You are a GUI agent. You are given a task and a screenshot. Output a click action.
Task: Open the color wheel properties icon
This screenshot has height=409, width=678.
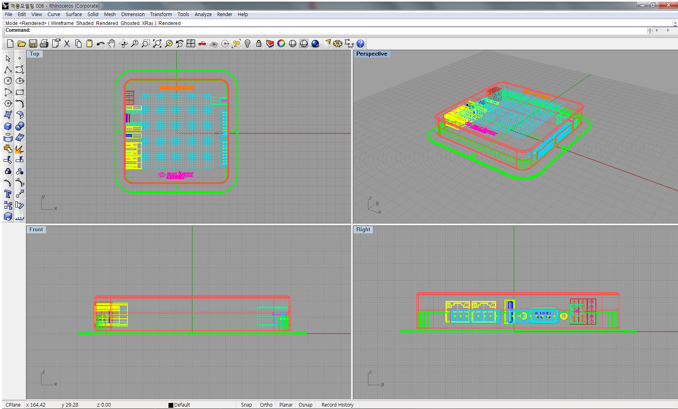281,44
